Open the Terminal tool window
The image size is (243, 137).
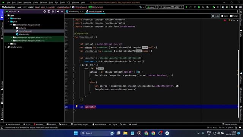[x=51, y=124]
